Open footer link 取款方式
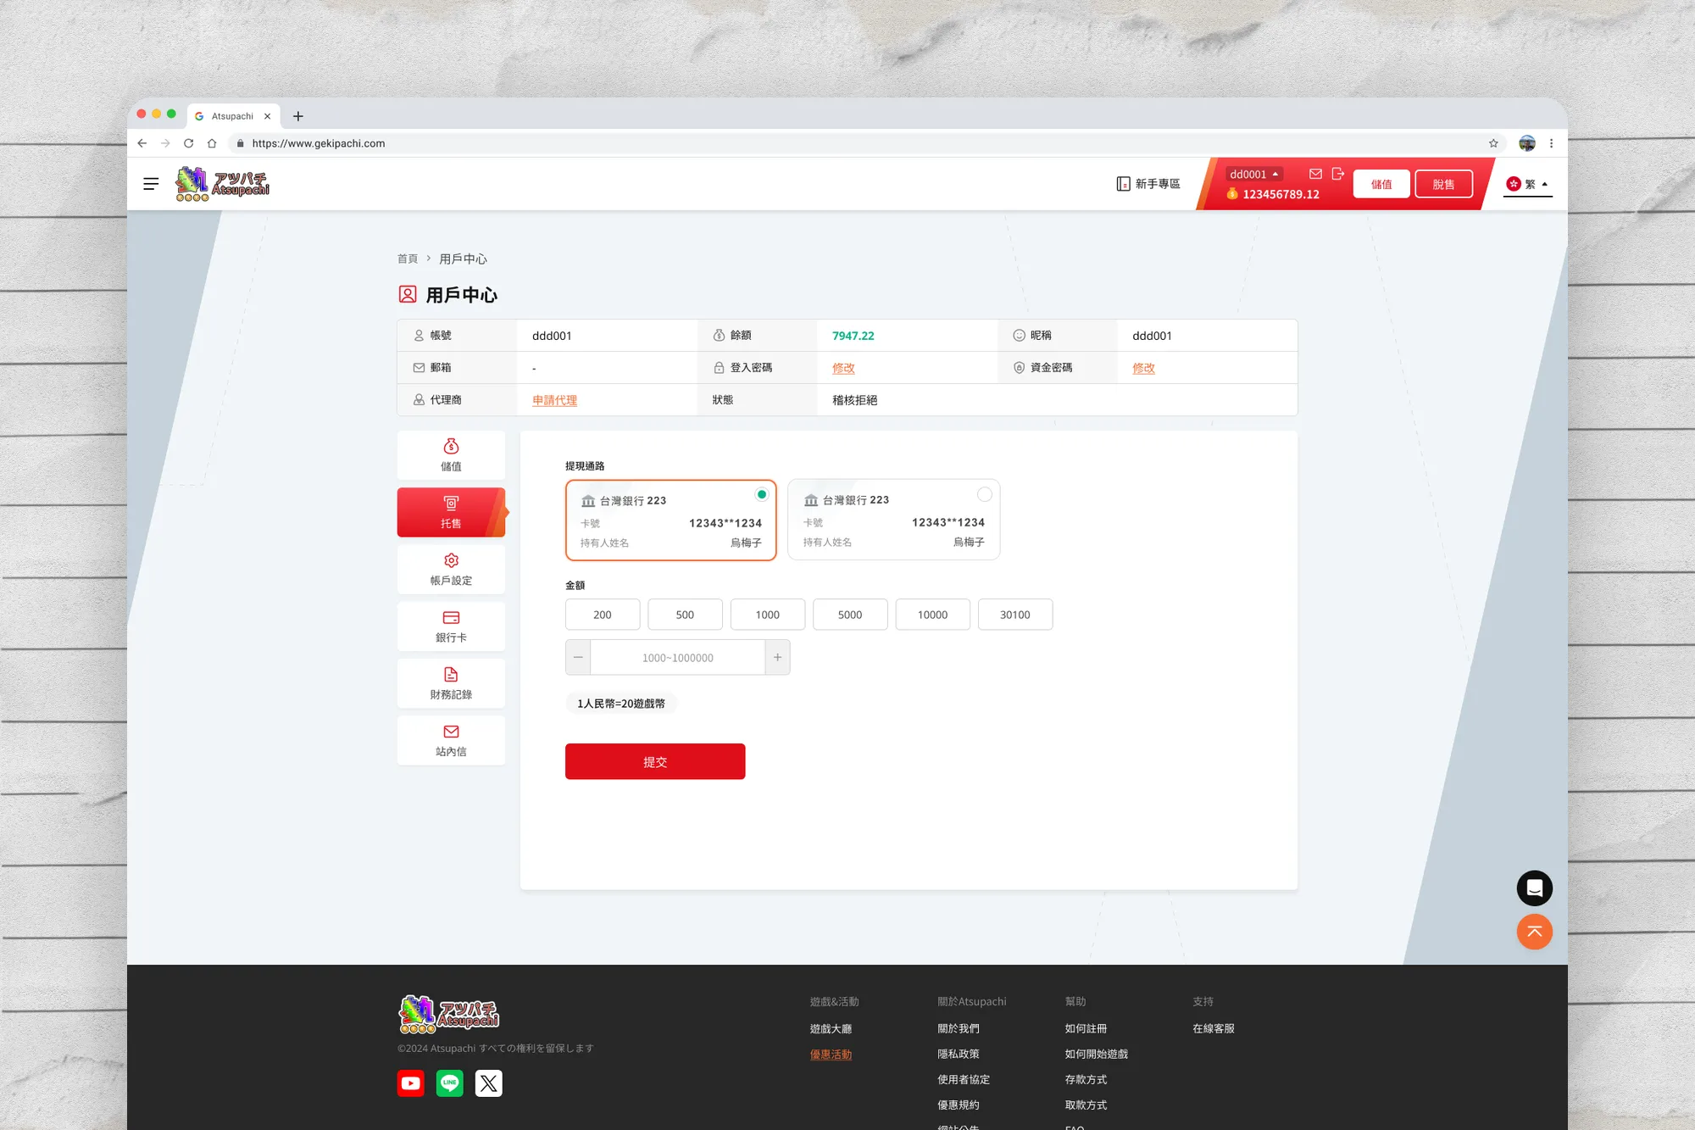 1086,1105
